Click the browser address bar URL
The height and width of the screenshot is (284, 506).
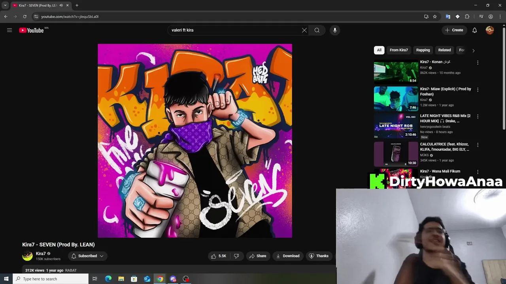coord(70,17)
